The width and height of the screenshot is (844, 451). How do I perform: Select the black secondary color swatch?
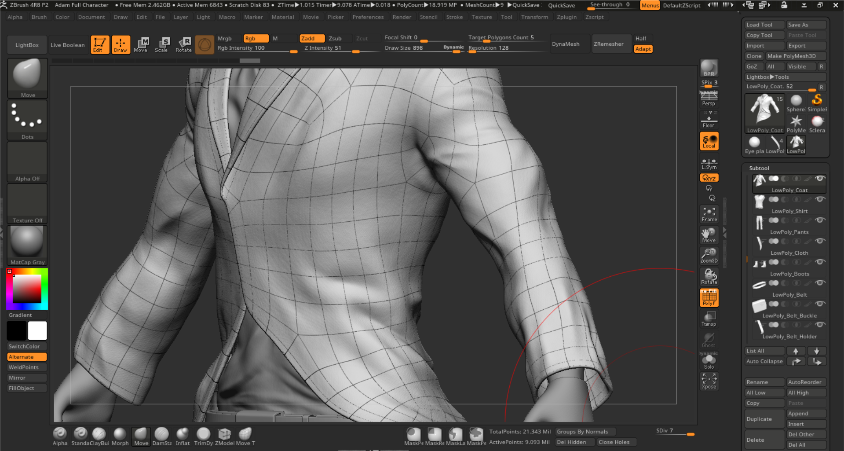[17, 330]
